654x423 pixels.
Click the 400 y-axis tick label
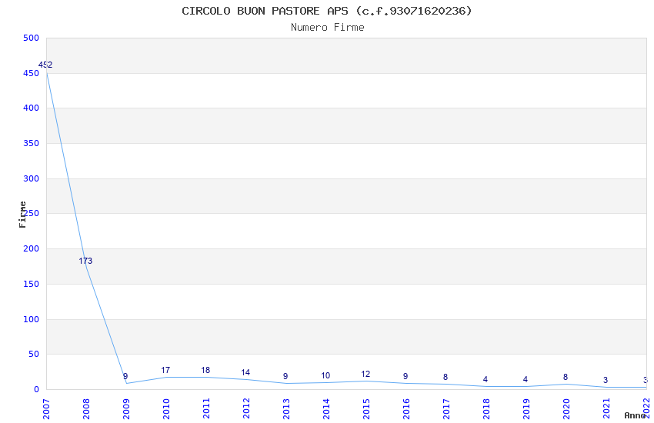point(32,108)
